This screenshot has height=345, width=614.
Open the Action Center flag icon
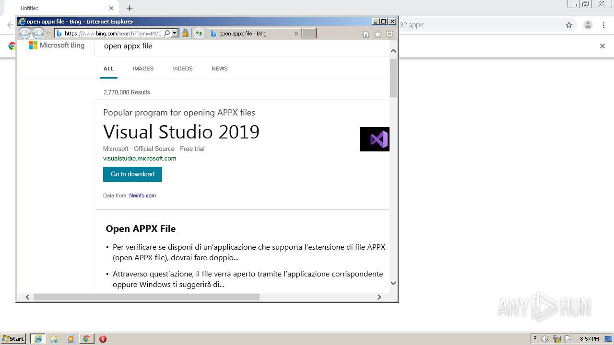point(568,339)
